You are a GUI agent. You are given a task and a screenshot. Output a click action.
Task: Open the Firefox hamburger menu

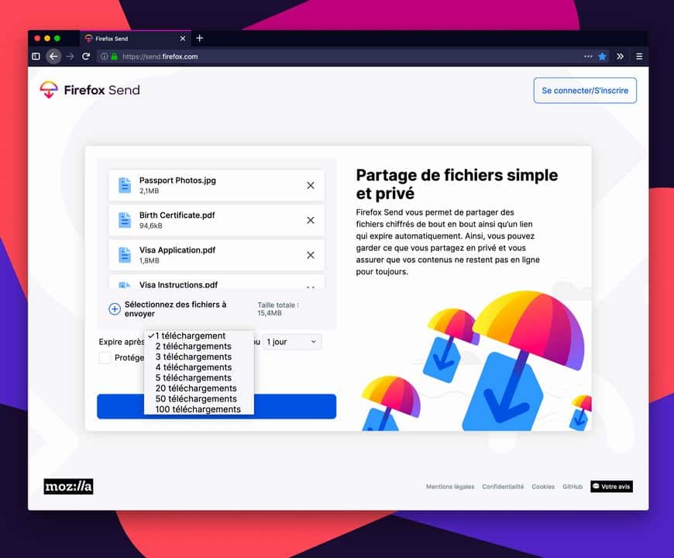point(639,57)
